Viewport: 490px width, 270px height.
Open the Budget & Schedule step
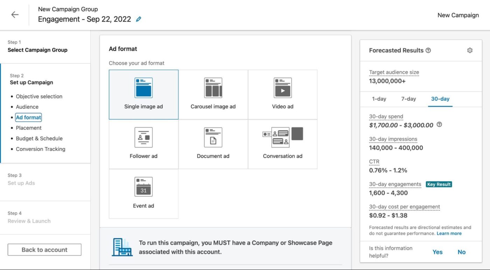pyautogui.click(x=39, y=138)
